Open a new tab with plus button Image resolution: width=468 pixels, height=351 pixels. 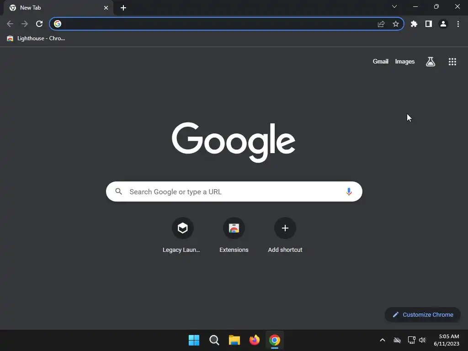click(123, 8)
